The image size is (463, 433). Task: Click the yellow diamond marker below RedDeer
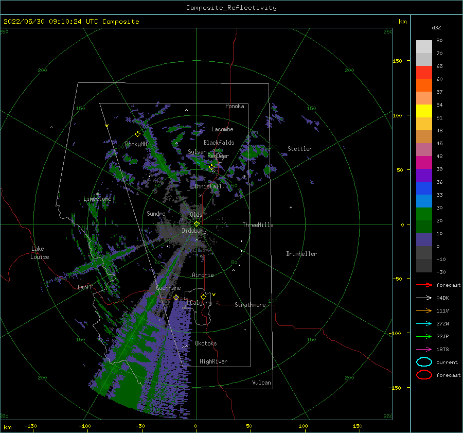point(212,167)
